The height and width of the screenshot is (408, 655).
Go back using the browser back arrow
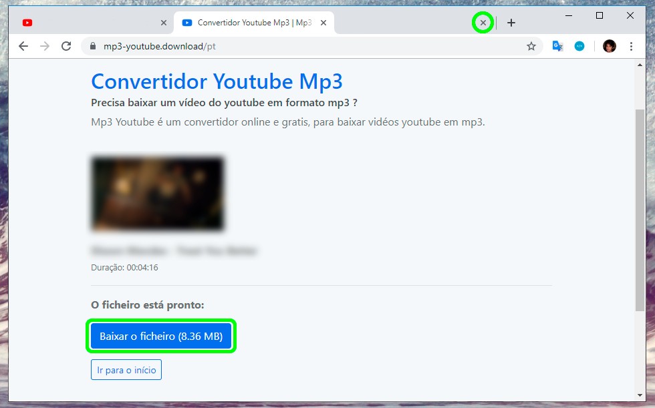pyautogui.click(x=23, y=46)
